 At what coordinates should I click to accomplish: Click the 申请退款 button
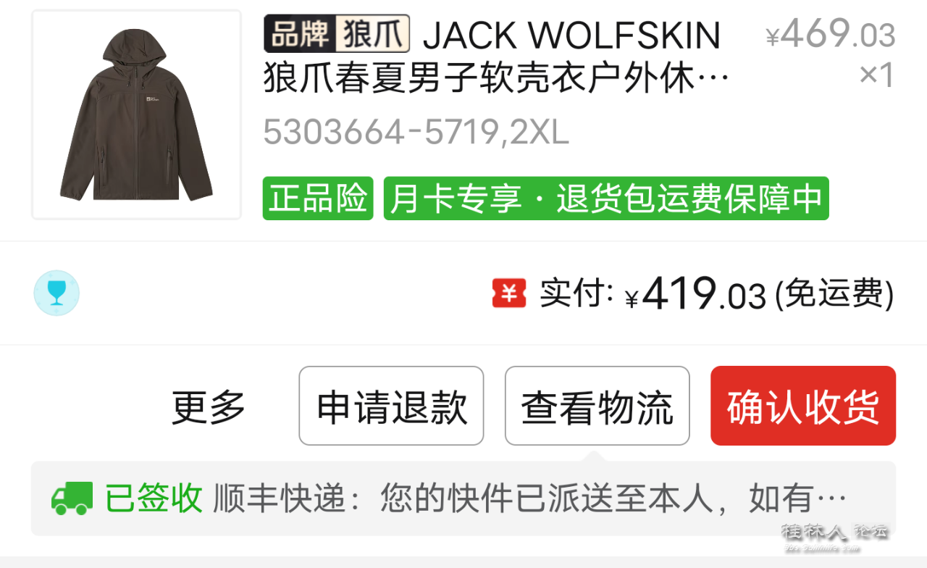click(391, 406)
